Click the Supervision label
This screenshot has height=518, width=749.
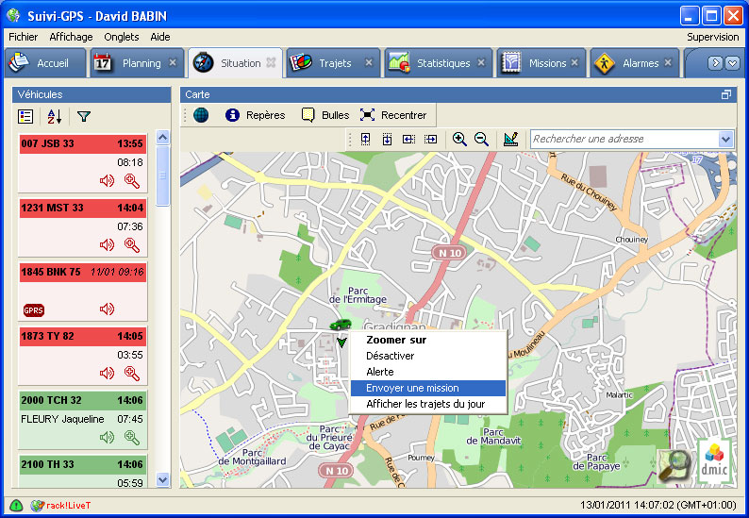click(x=713, y=37)
